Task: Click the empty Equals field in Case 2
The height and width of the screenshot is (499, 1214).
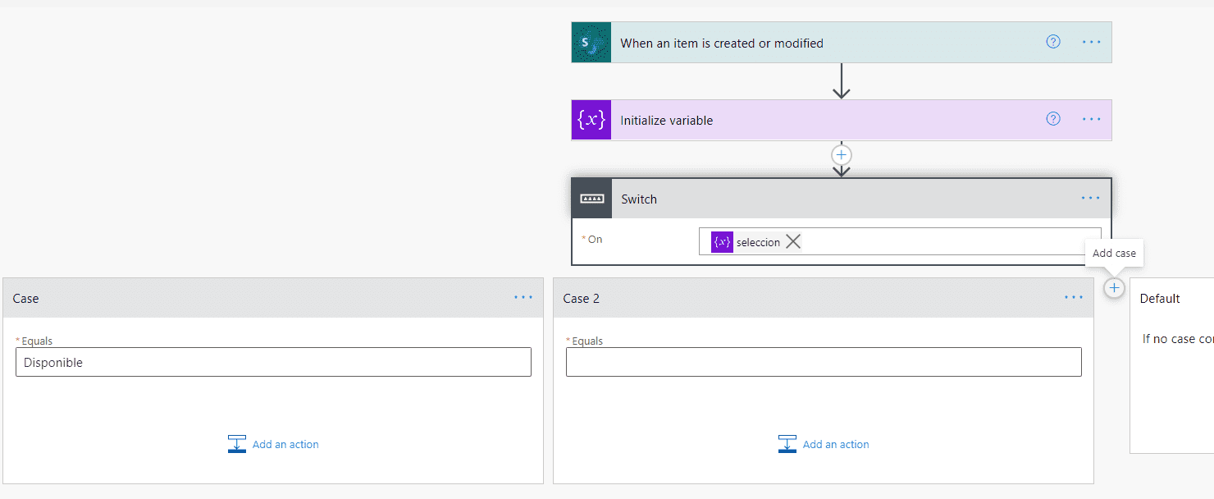Action: pyautogui.click(x=823, y=361)
